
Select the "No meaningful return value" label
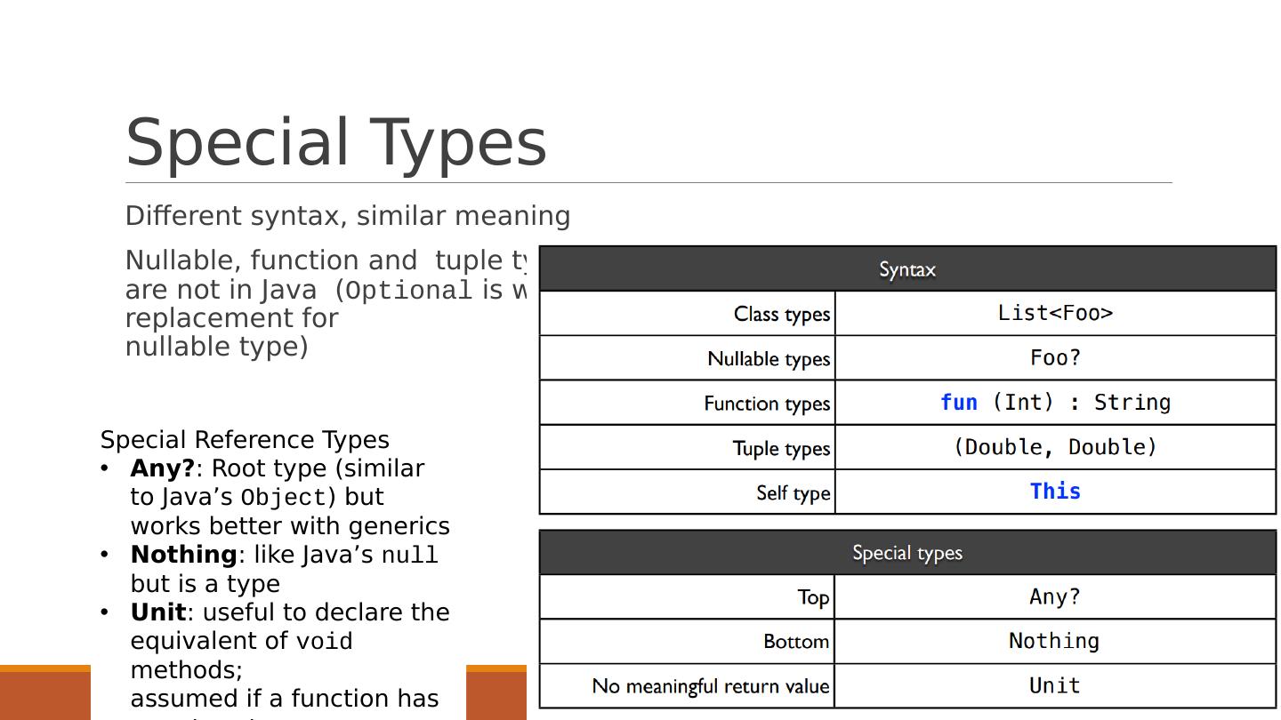[710, 686]
